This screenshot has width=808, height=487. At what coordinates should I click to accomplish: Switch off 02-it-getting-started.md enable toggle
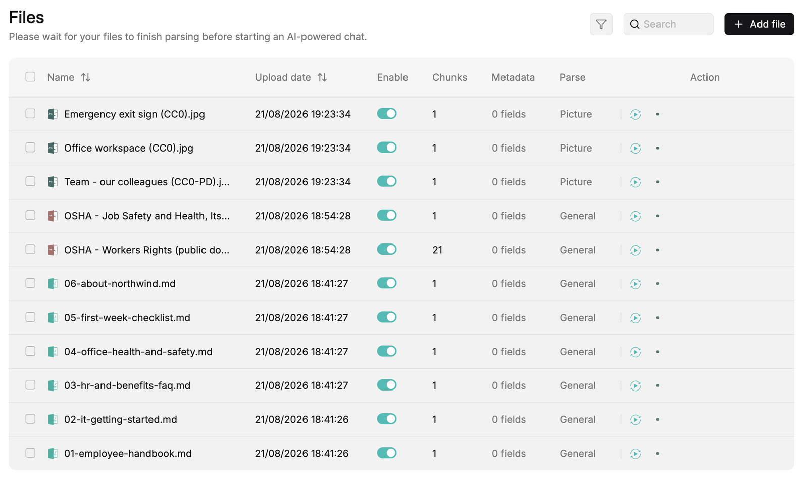tap(387, 419)
